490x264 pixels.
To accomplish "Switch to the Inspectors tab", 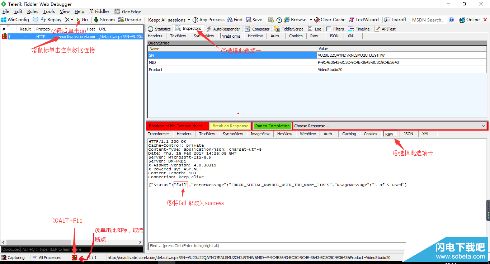I will tap(188, 29).
